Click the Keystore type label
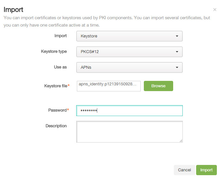221x179 pixels. click(x=54, y=51)
